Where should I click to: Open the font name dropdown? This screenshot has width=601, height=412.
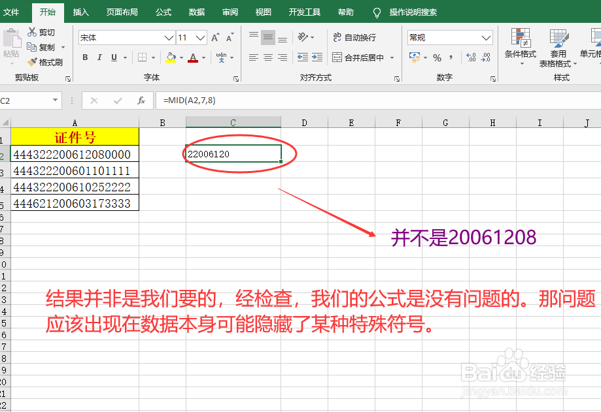click(x=168, y=37)
